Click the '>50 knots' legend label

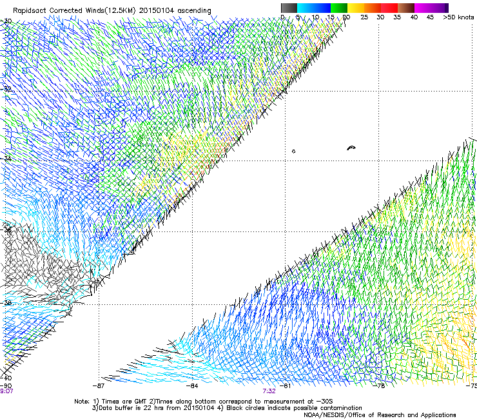[458, 17]
